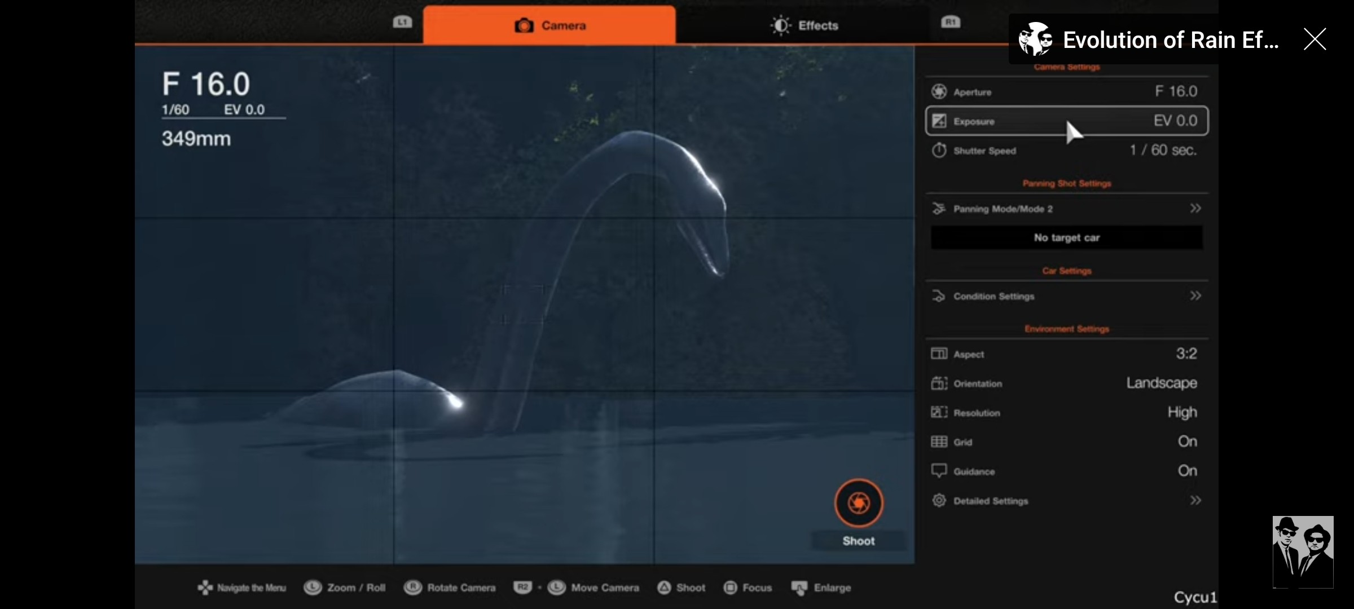Select the Camera tab
Viewport: 1354px width, 609px height.
click(x=549, y=25)
